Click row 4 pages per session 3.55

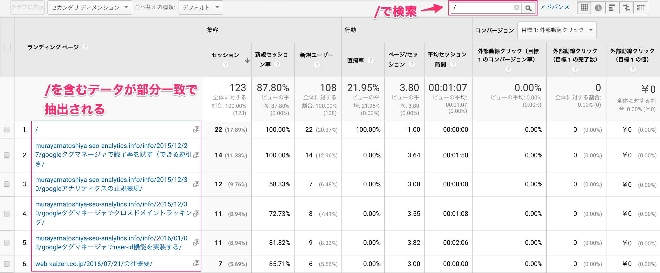414,214
